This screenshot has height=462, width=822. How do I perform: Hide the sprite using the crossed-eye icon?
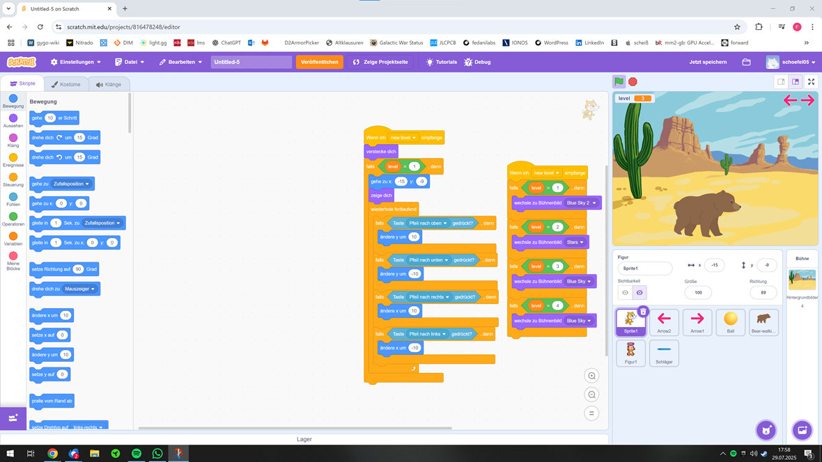[639, 293]
